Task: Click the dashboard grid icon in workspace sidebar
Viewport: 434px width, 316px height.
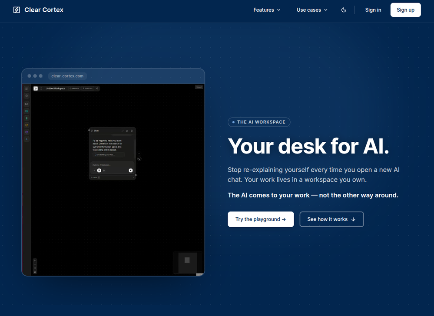Action: click(27, 89)
